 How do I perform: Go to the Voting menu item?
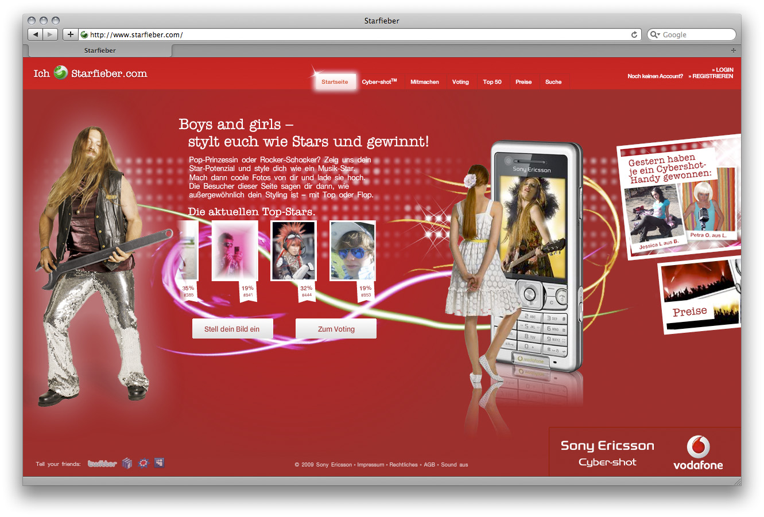point(460,82)
